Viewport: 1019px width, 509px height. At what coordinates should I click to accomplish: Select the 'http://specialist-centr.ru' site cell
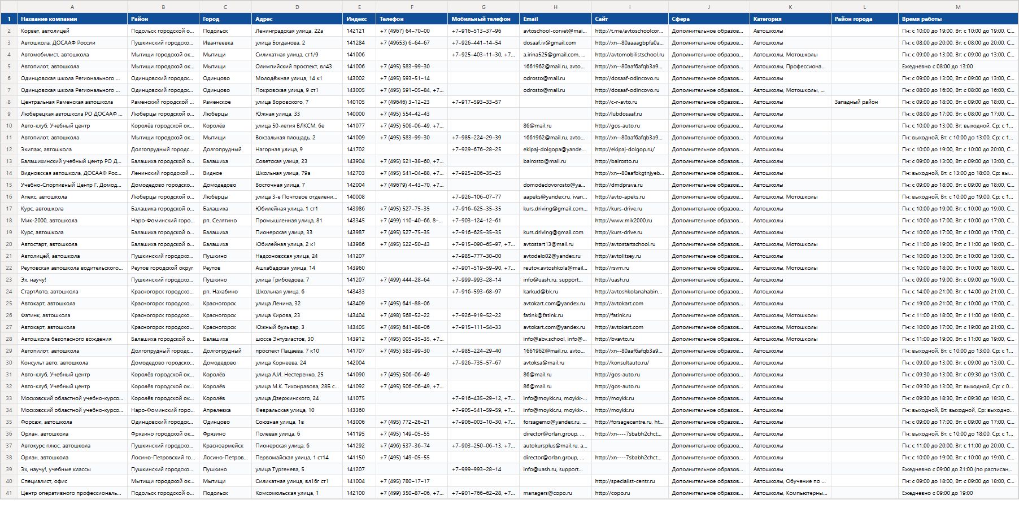[x=630, y=481]
